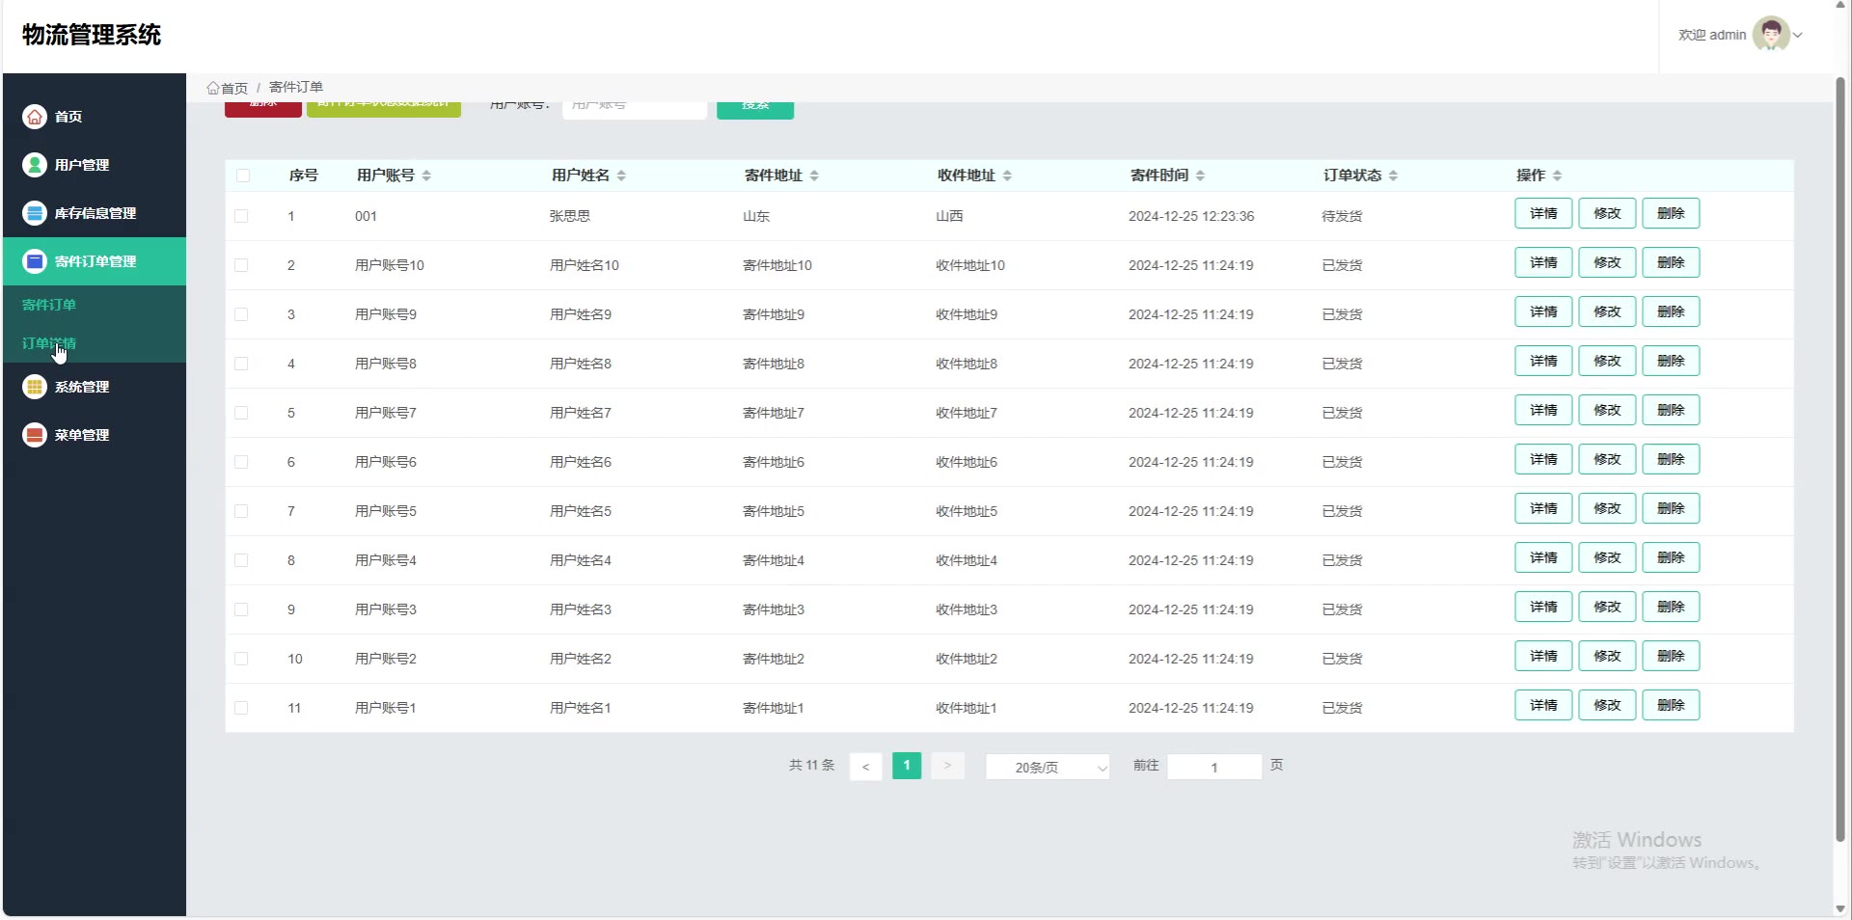Expand the admin user menu chevron
The width and height of the screenshot is (1852, 920).
(x=1798, y=36)
